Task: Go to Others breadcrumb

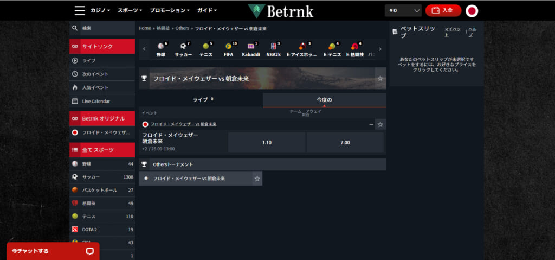Action: (182, 28)
